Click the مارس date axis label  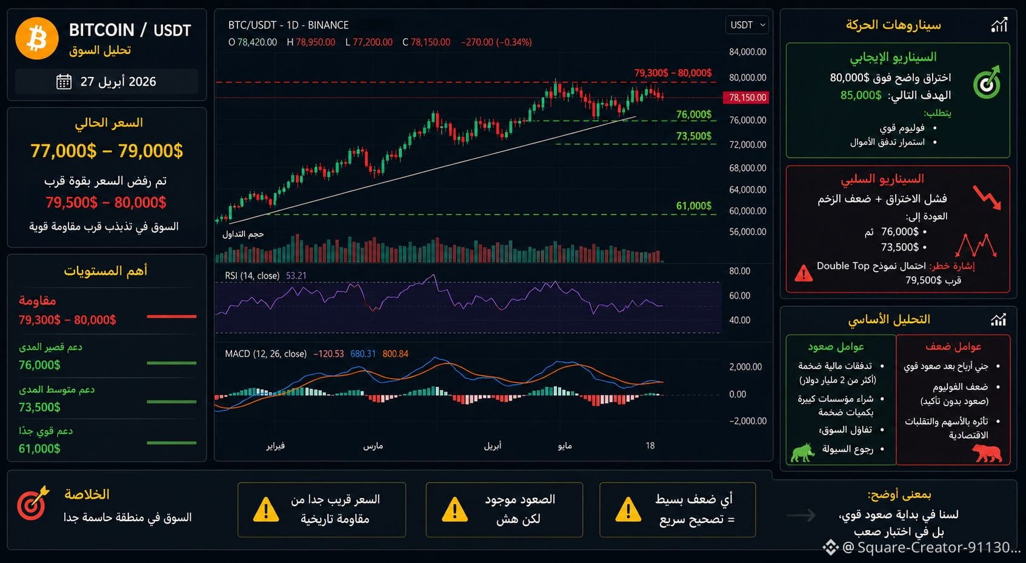coord(373,446)
